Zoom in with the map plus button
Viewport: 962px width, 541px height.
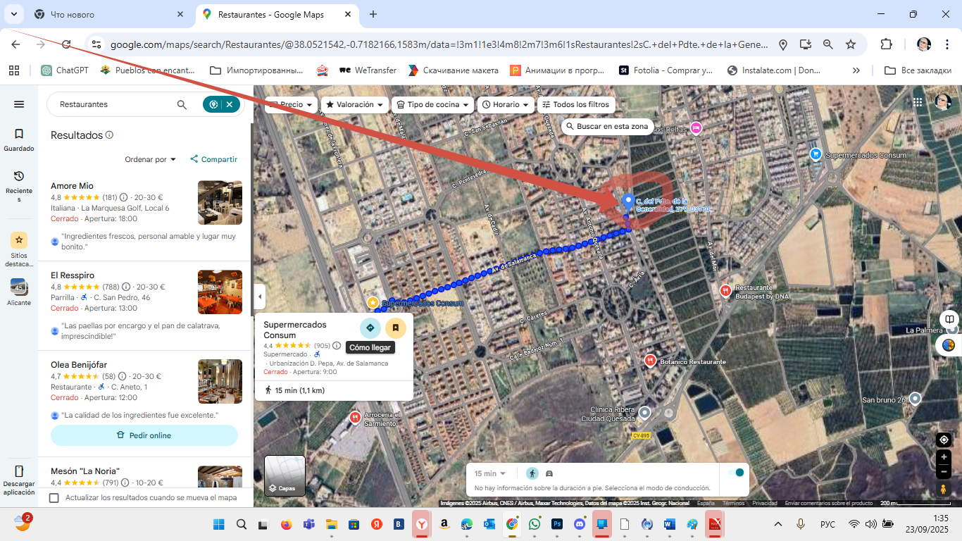click(x=944, y=457)
